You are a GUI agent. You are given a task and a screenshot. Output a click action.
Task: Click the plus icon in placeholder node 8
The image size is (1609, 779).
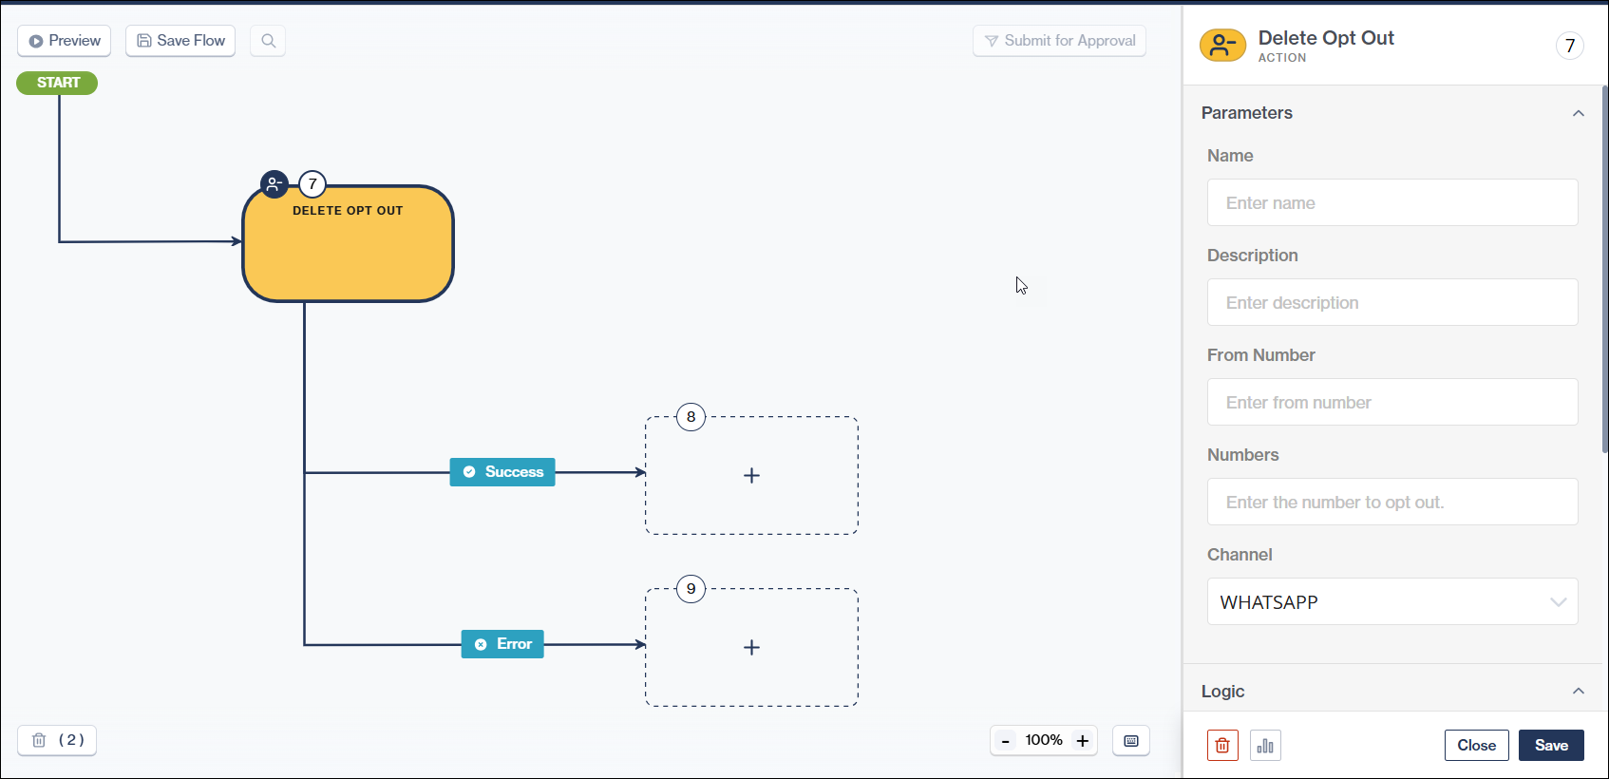[751, 475]
